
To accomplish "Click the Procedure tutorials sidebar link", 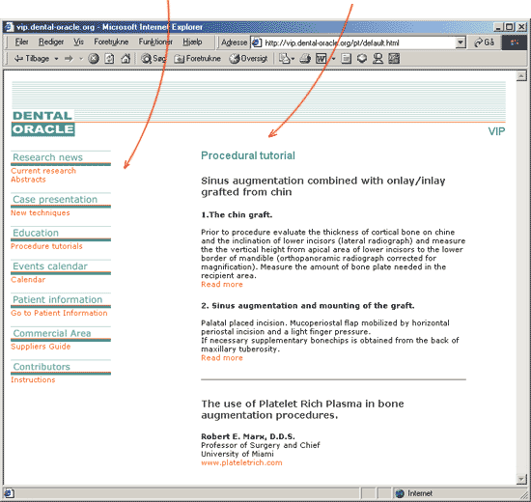I will (x=46, y=246).
